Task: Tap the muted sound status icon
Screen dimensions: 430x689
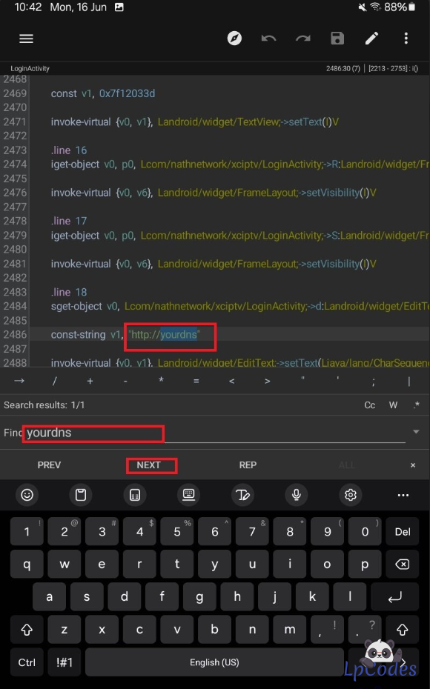Action: (x=363, y=7)
